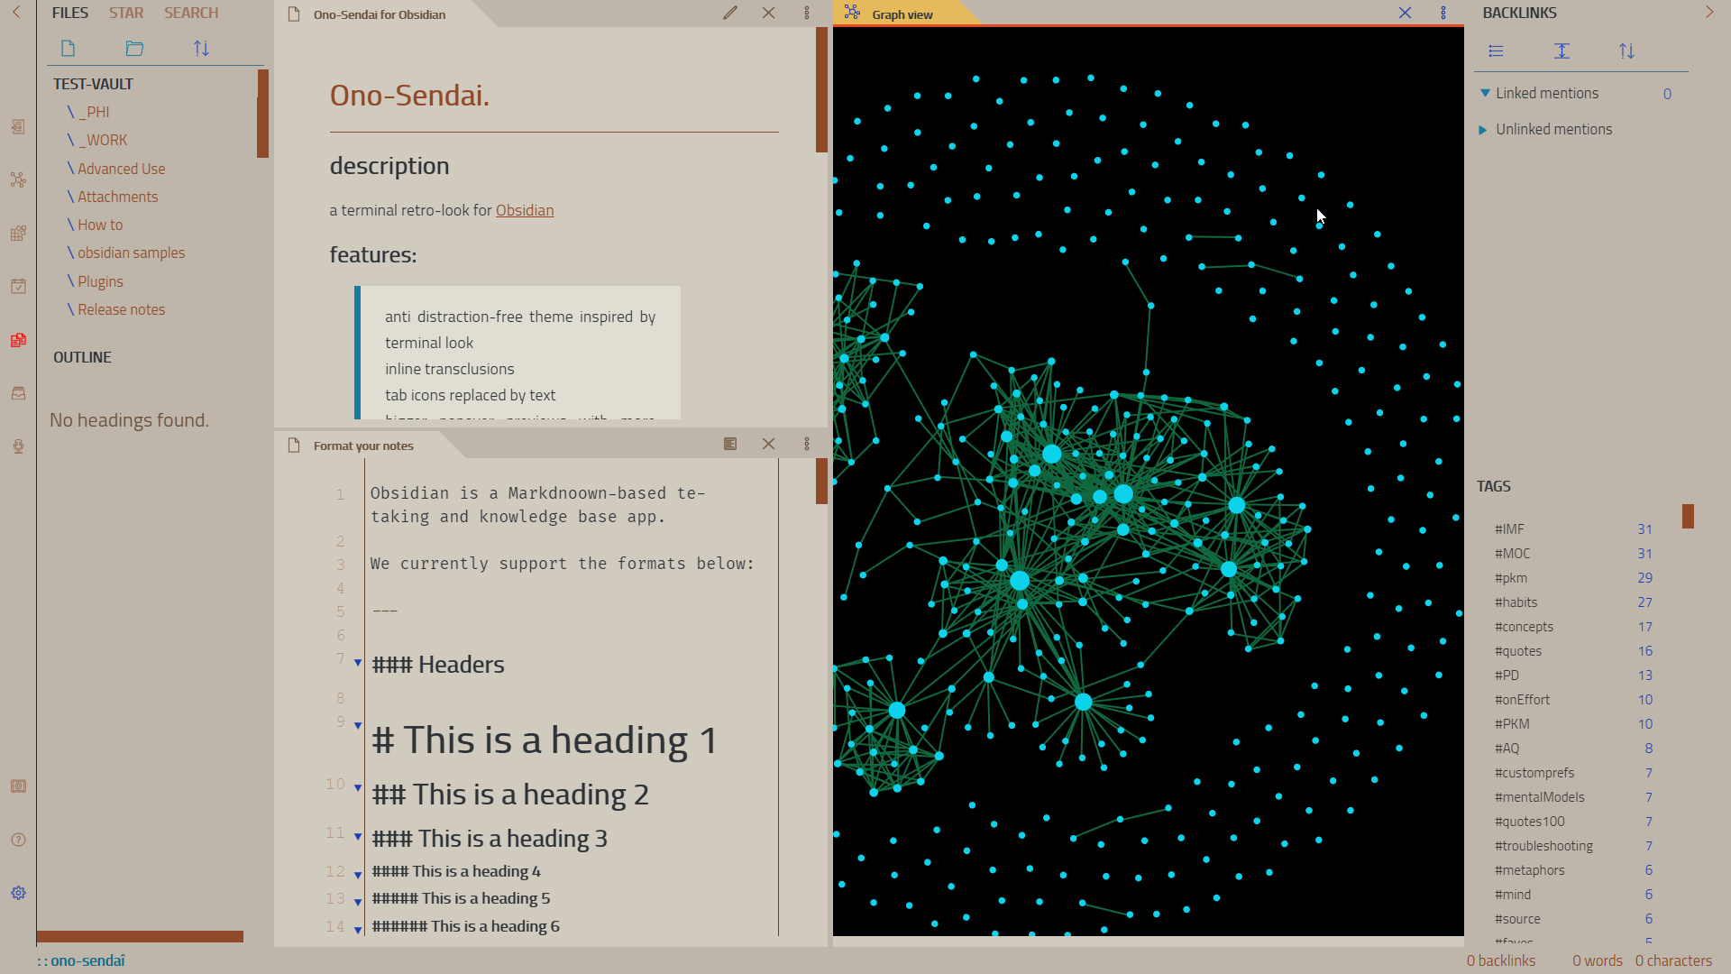The width and height of the screenshot is (1731, 974).
Task: Open help icon in left ribbon
Action: [18, 840]
